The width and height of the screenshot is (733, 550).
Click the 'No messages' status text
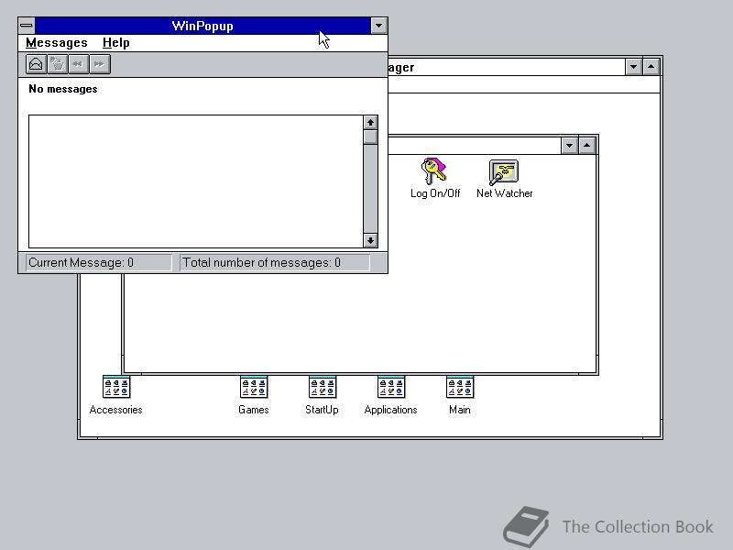[63, 89]
